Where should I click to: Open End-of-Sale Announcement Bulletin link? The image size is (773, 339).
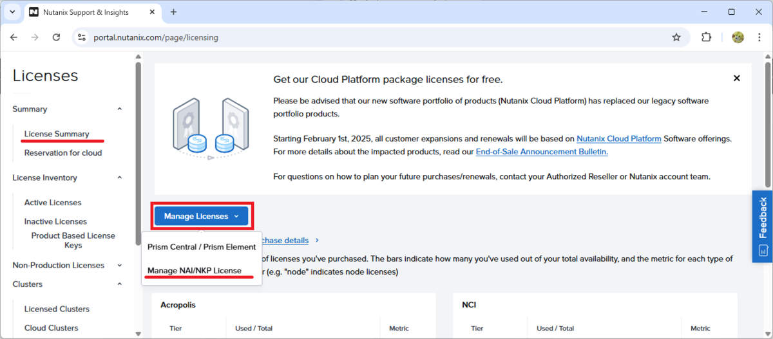[x=542, y=152]
